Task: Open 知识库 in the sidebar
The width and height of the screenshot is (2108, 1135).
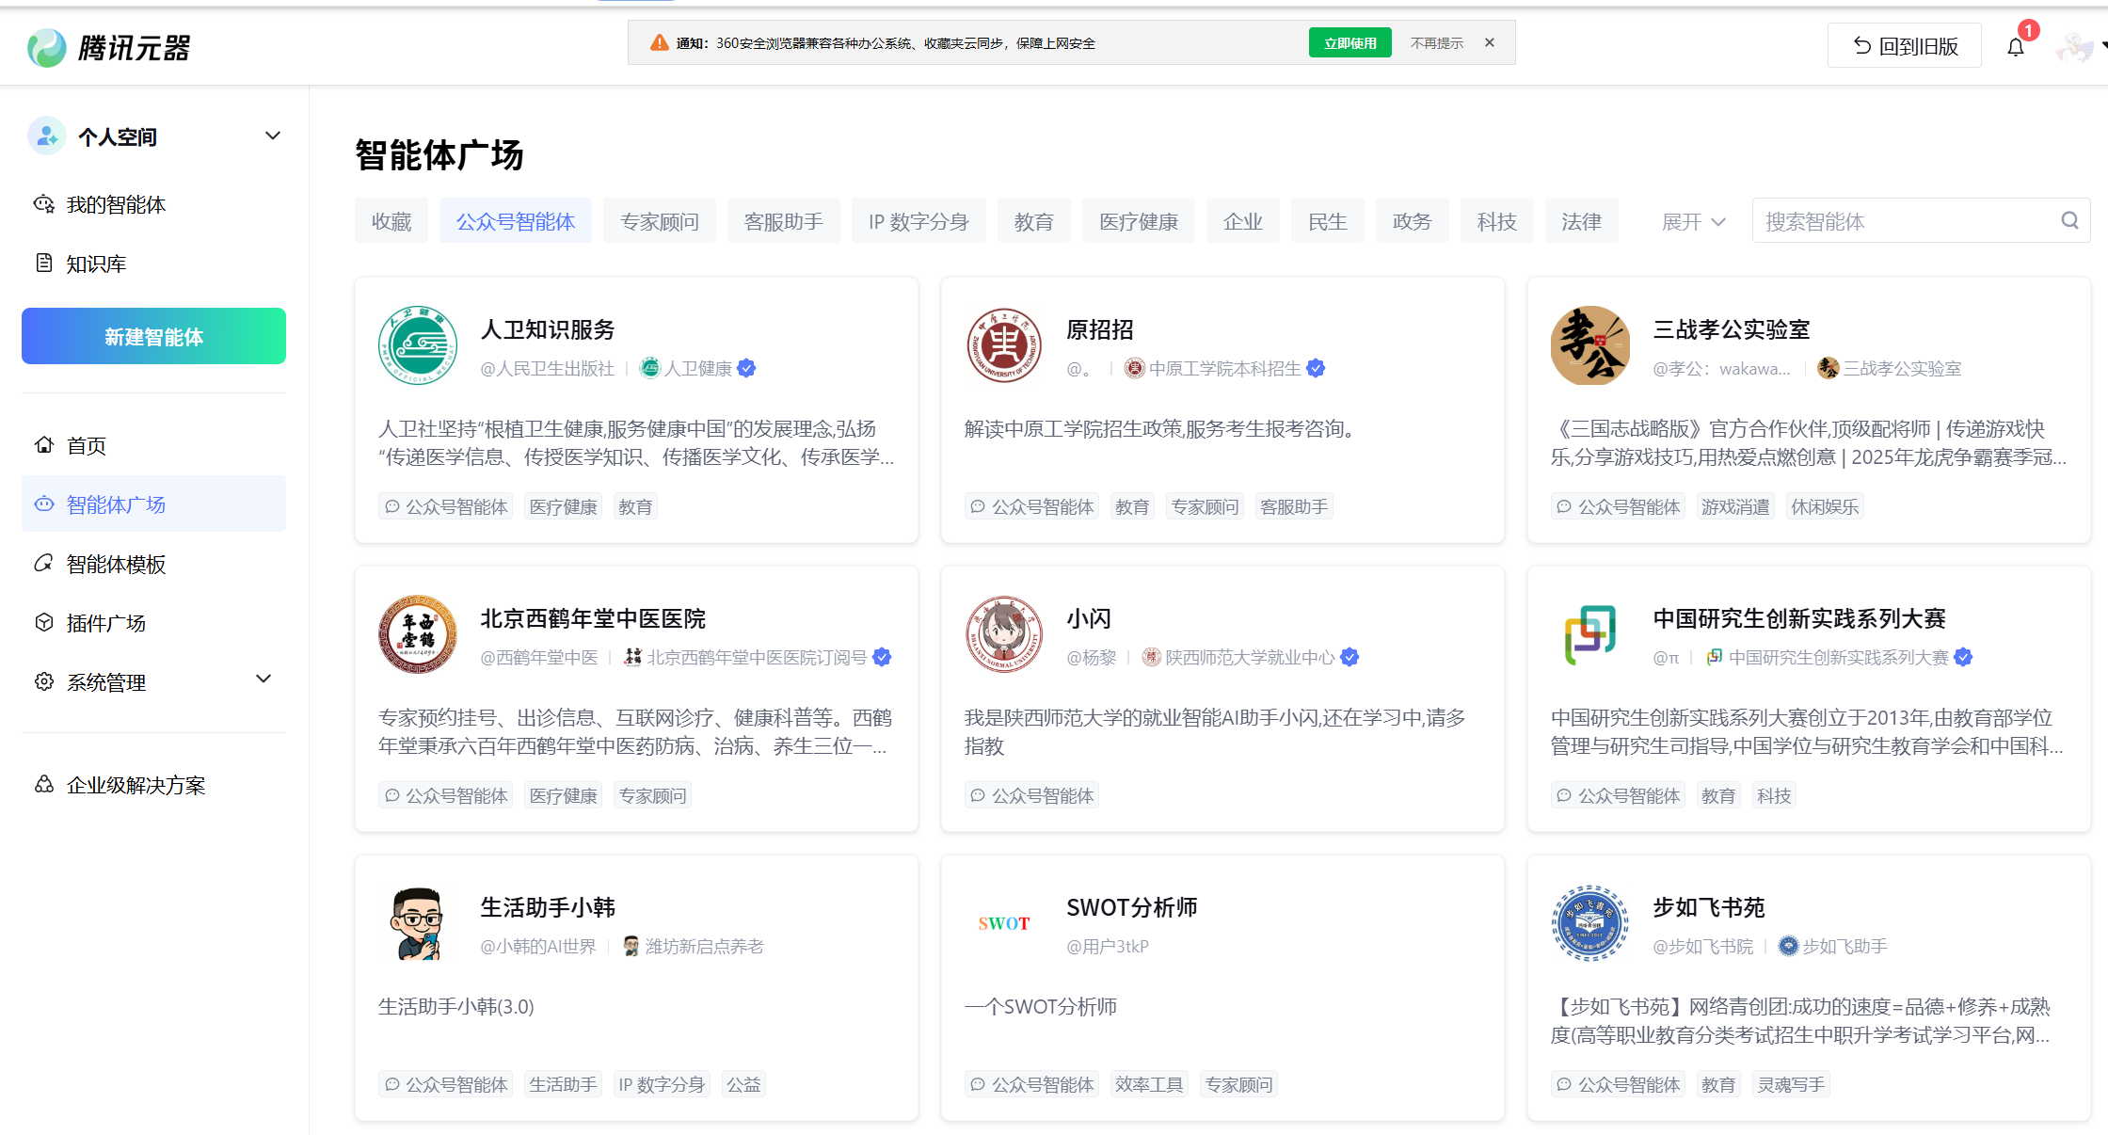Action: 95,264
